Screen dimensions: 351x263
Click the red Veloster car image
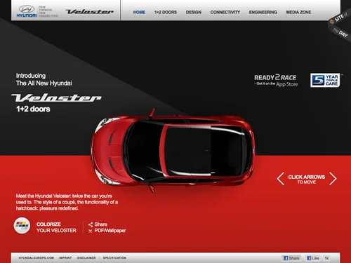coord(173,150)
